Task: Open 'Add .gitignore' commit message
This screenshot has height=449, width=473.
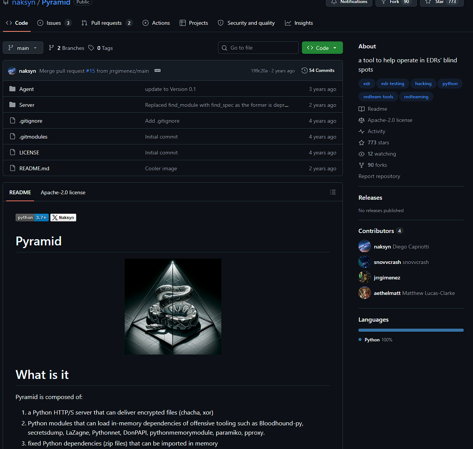Action: point(162,121)
